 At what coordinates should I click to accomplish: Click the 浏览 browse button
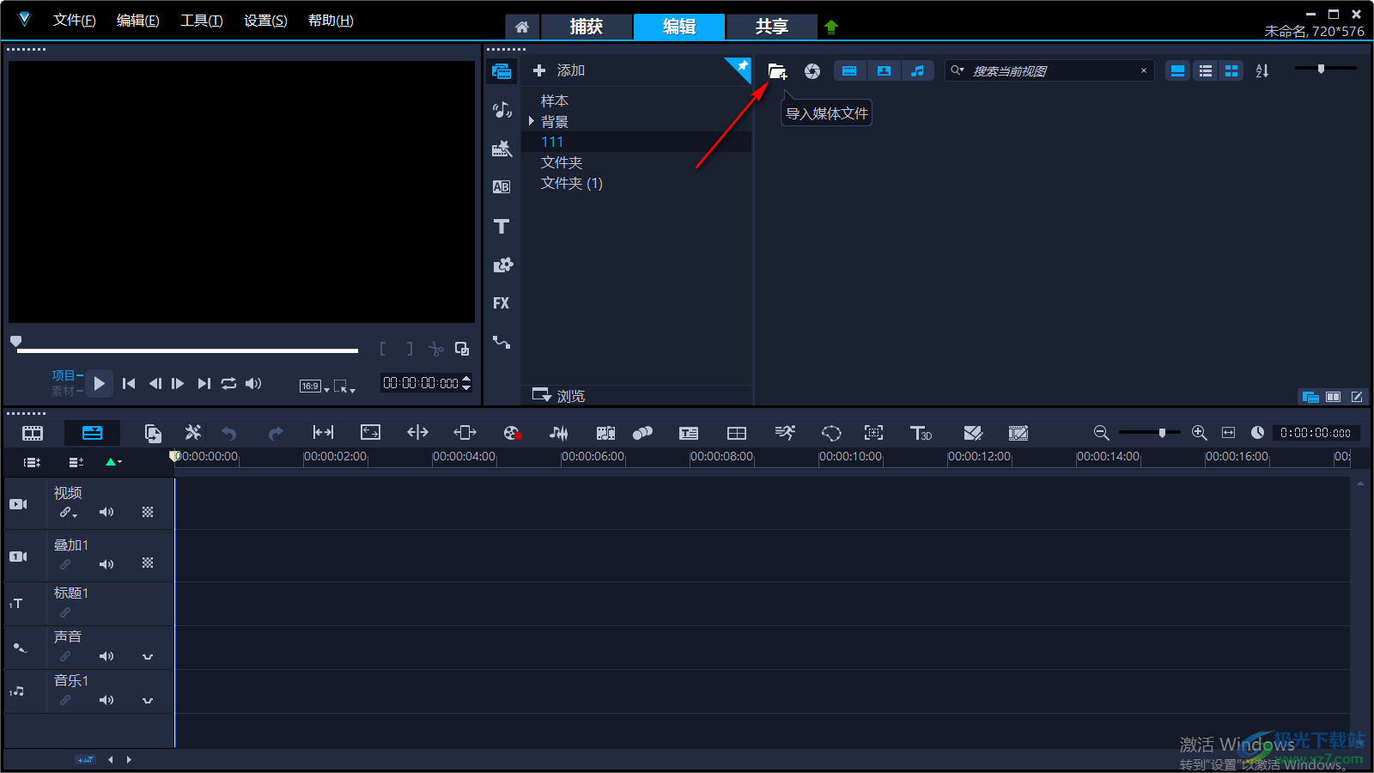558,396
